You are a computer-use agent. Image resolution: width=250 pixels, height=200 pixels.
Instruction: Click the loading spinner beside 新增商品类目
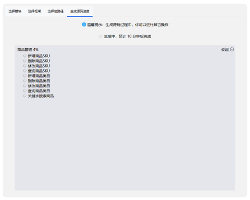point(24,76)
